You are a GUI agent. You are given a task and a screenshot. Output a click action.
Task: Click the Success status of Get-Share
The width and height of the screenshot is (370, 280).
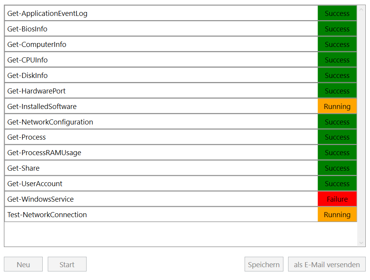[337, 168]
